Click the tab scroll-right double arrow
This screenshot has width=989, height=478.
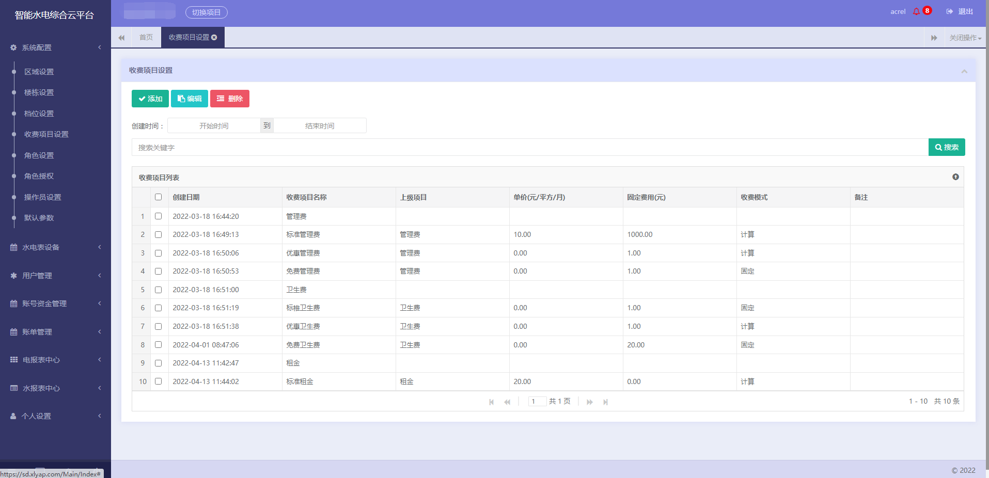tap(934, 38)
